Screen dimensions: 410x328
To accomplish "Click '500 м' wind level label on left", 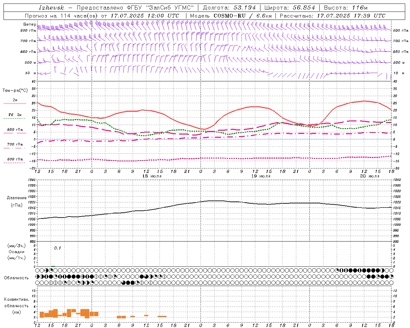I will pyautogui.click(x=30, y=62).
